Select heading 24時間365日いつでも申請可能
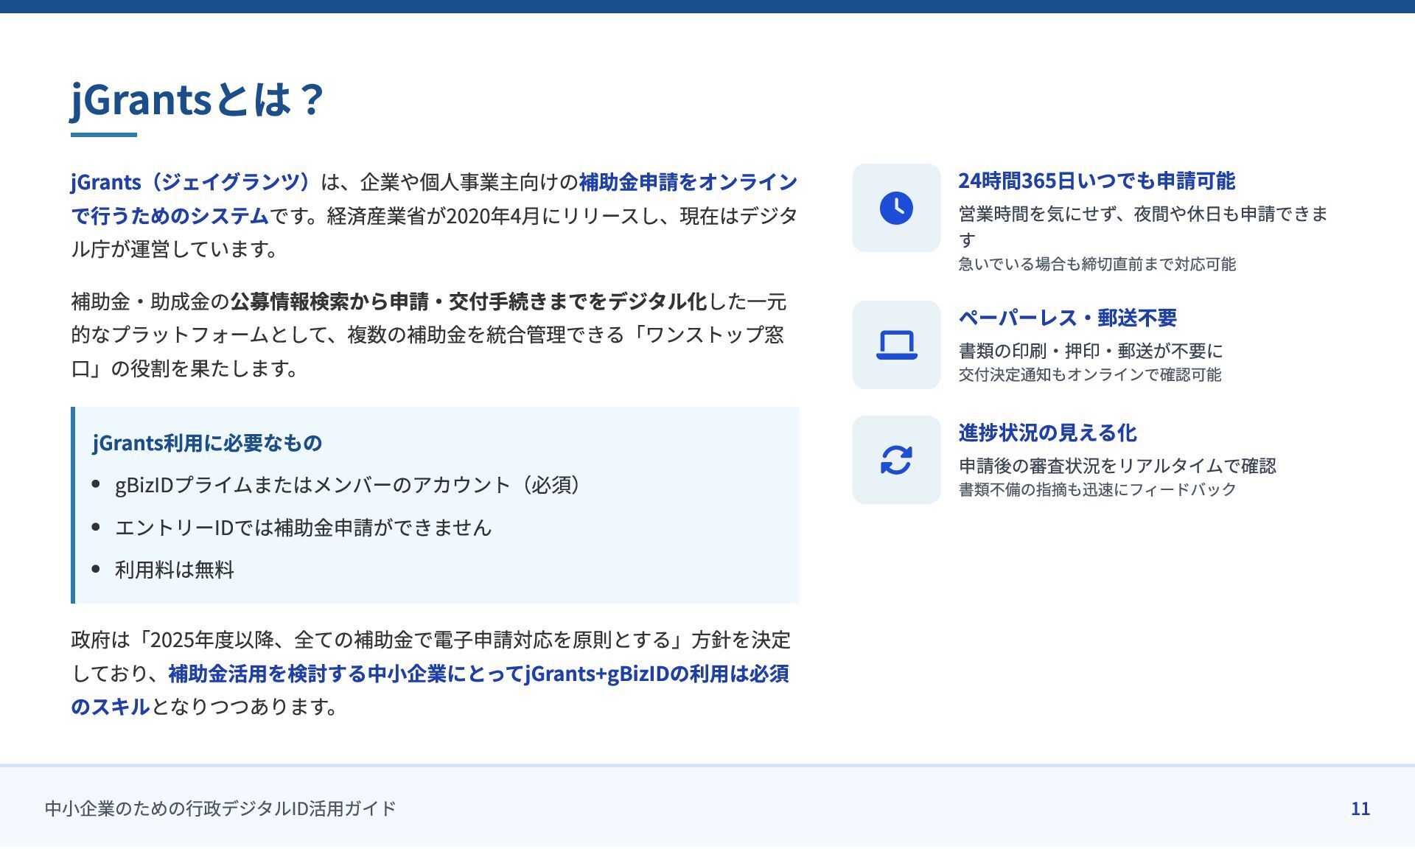The image size is (1415, 849). 1097,181
